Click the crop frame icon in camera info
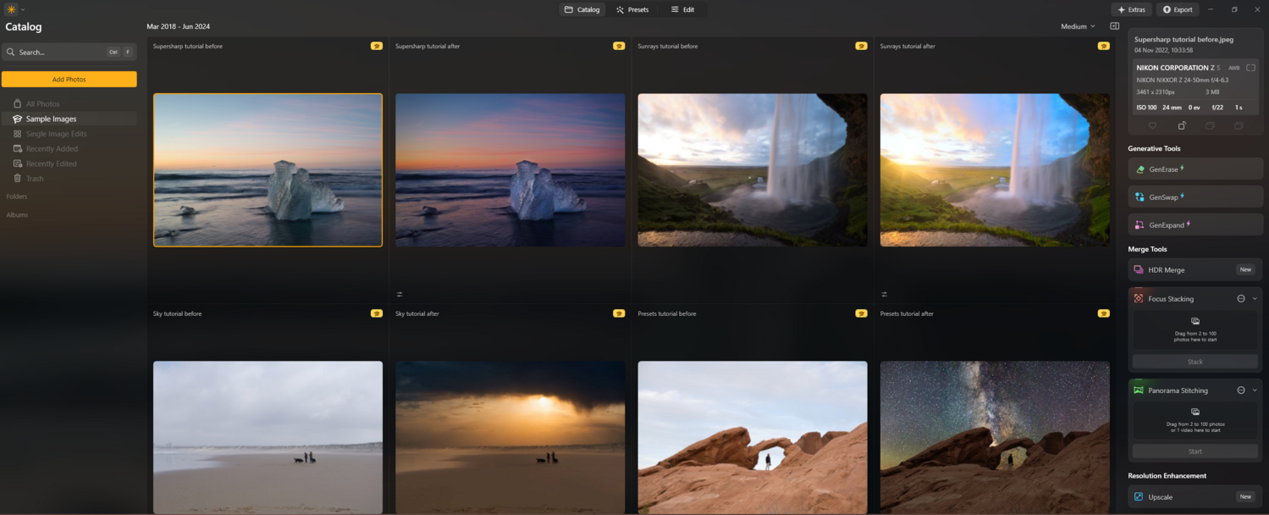Image resolution: width=1269 pixels, height=515 pixels. pyautogui.click(x=1250, y=68)
